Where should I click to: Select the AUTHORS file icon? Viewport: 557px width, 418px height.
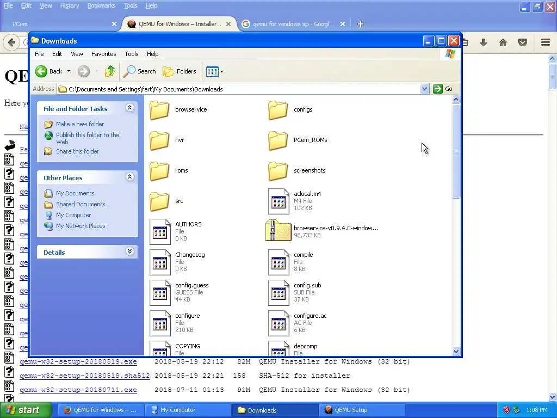160,232
